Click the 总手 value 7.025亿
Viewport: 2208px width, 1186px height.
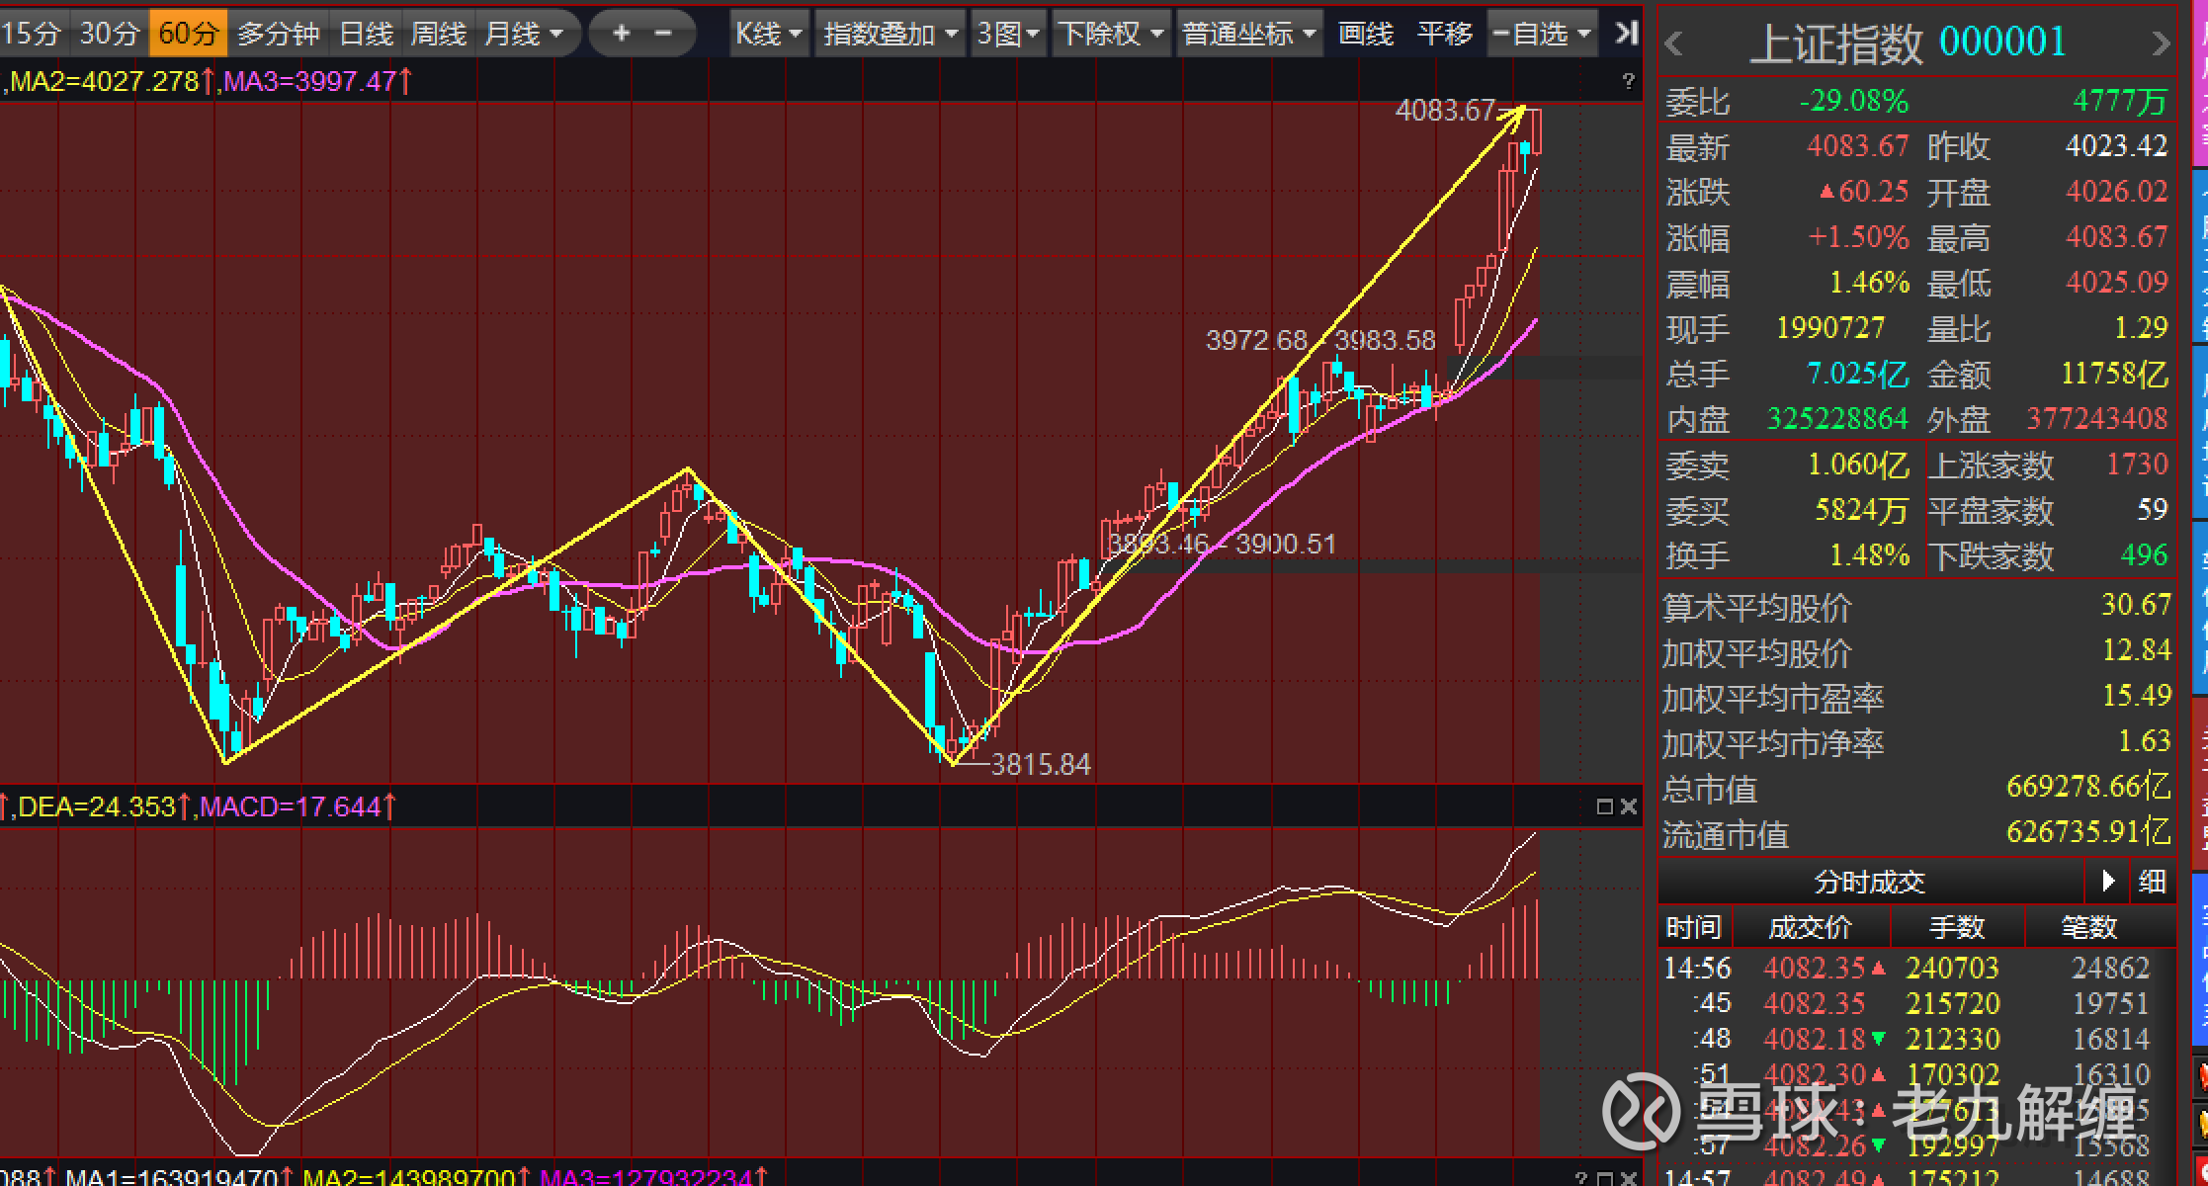tap(1857, 374)
